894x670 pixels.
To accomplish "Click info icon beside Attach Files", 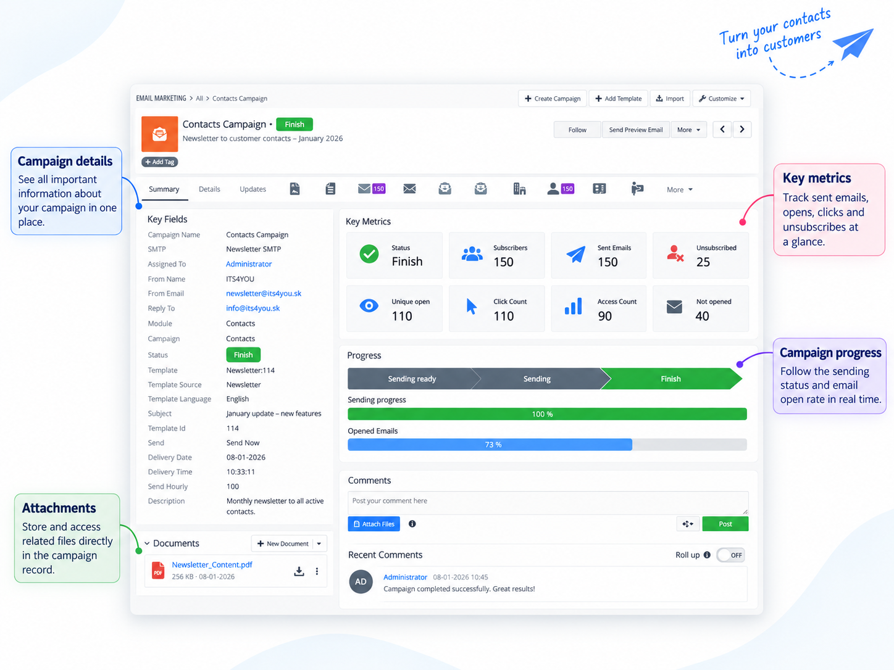I will 412,524.
